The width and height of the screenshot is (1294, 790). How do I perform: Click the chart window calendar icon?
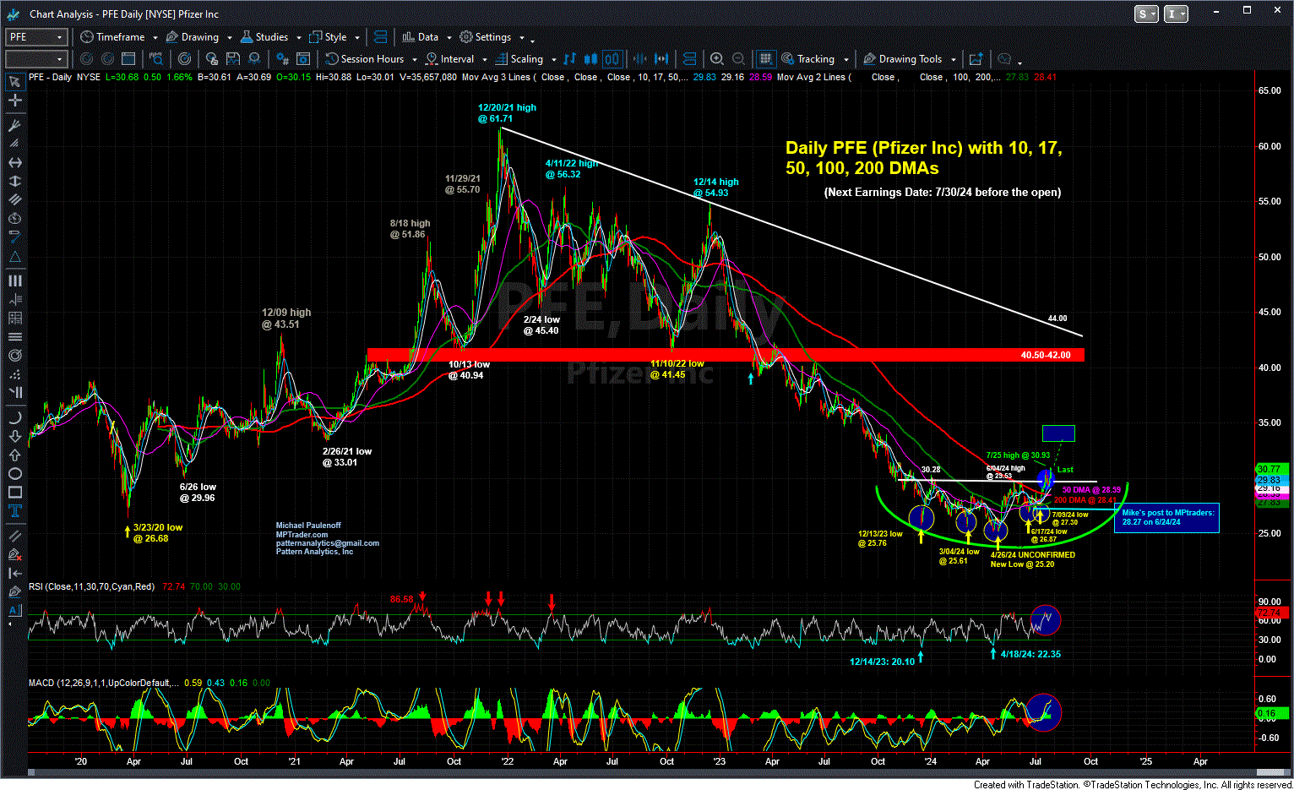point(128,59)
